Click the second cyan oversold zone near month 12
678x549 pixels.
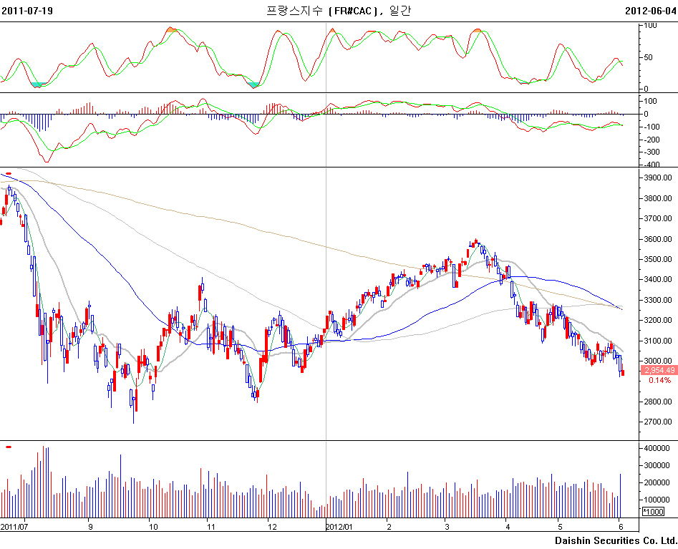(253, 84)
